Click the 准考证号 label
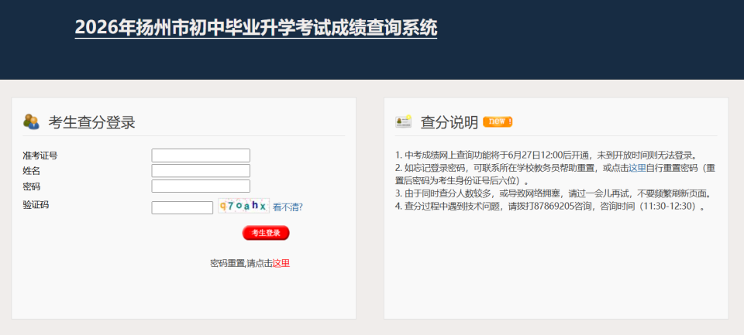The width and height of the screenshot is (744, 335). pos(40,156)
